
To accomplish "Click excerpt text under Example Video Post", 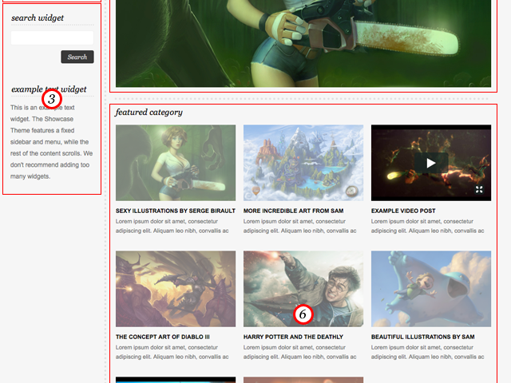I will click(428, 226).
